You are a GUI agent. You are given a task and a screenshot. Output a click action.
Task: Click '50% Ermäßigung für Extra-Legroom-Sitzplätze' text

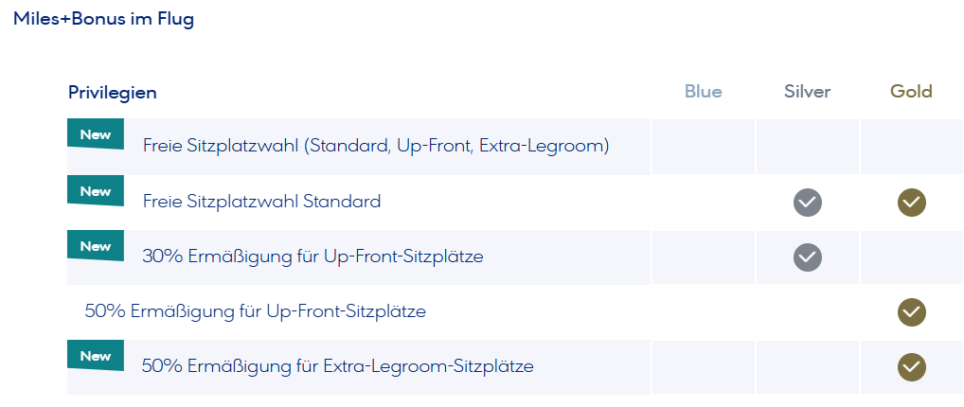click(337, 366)
